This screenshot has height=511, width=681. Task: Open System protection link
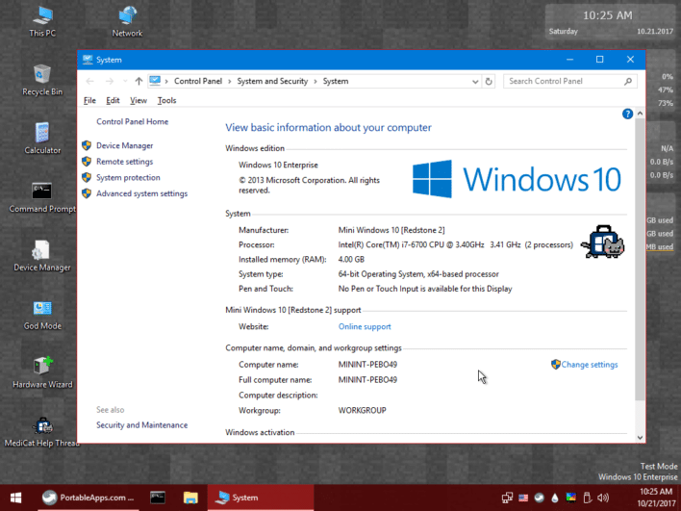tap(128, 178)
